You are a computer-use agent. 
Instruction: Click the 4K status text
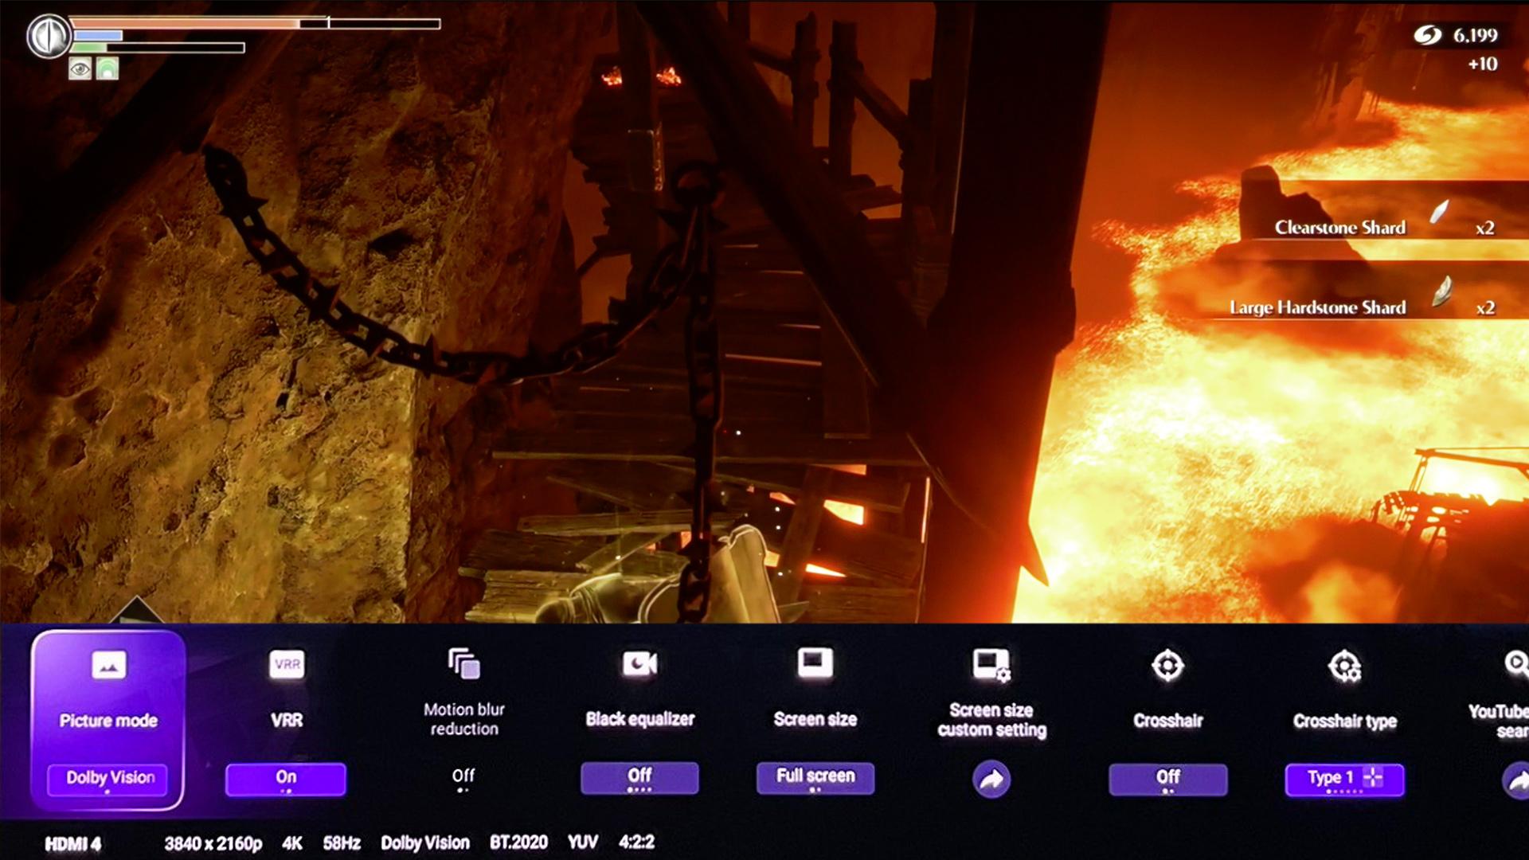[x=292, y=843]
